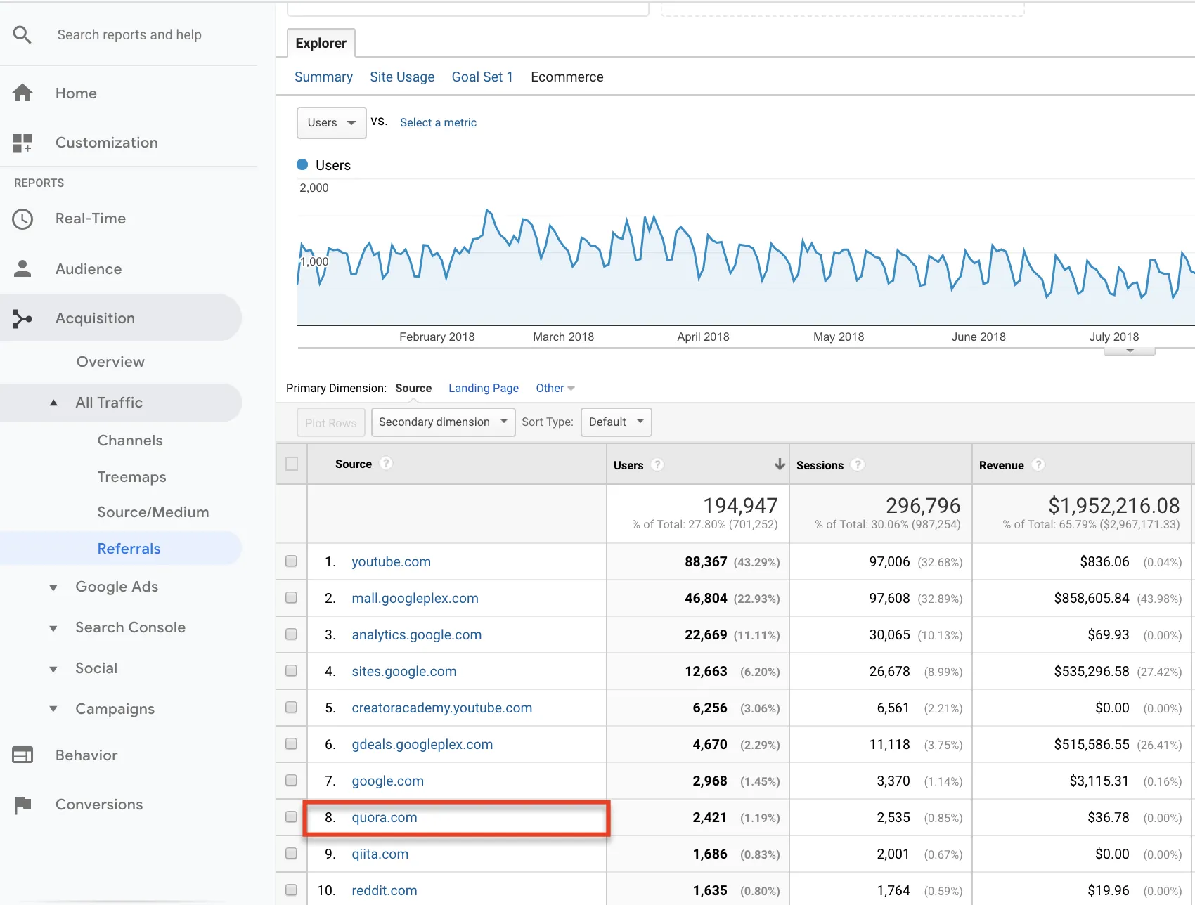Check the reddit.com row checkbox
The image size is (1195, 905).
point(291,890)
